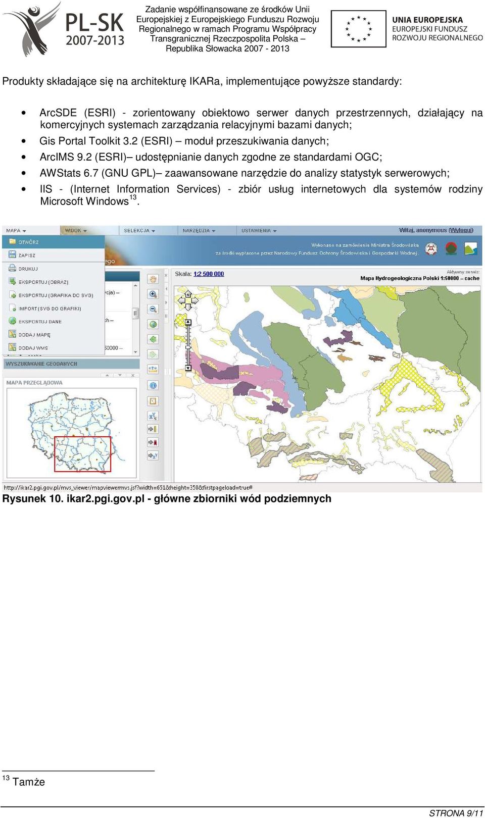Expand the WYSZUKIWANIE GEODANYCH panel header
Image resolution: width=485 pixels, height=818 pixels.
click(71, 364)
